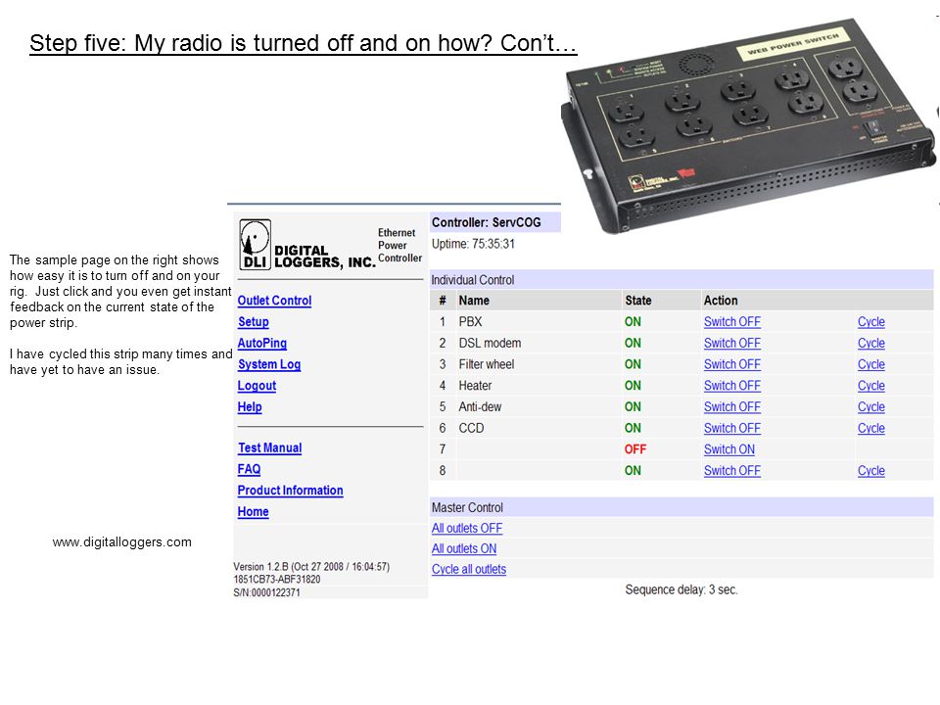The height and width of the screenshot is (705, 940).
Task: Cycle the CCD outlet
Action: pyautogui.click(x=871, y=429)
